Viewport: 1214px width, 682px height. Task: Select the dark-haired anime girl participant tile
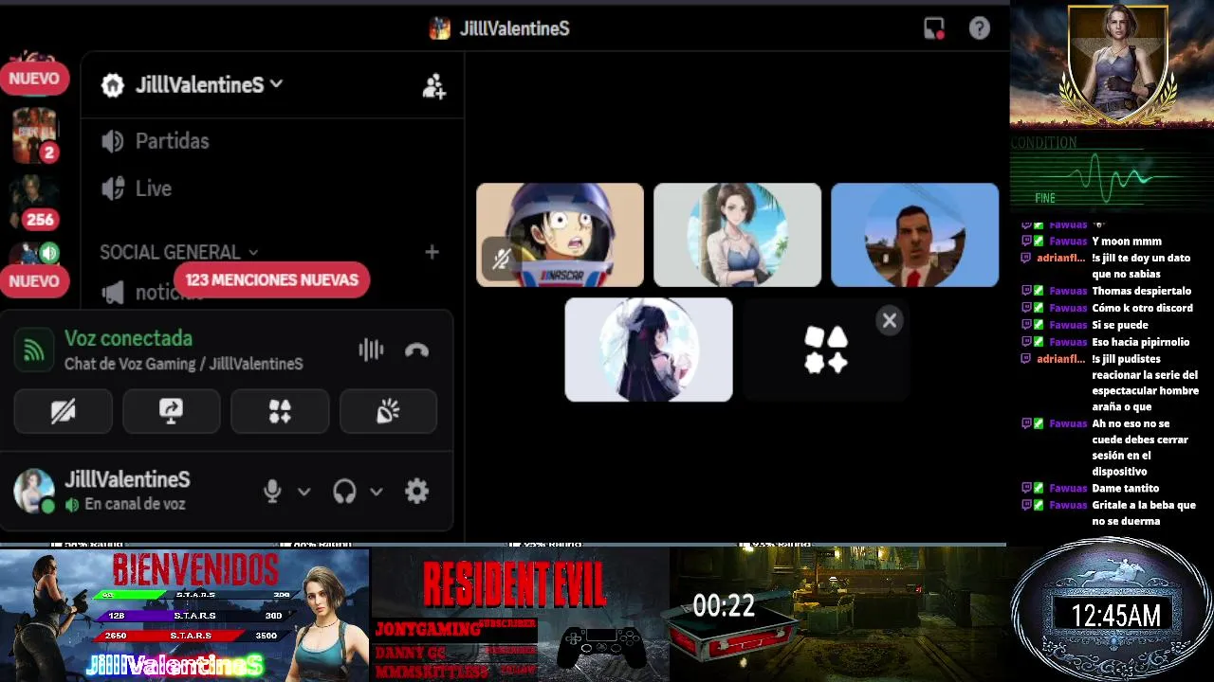point(649,350)
